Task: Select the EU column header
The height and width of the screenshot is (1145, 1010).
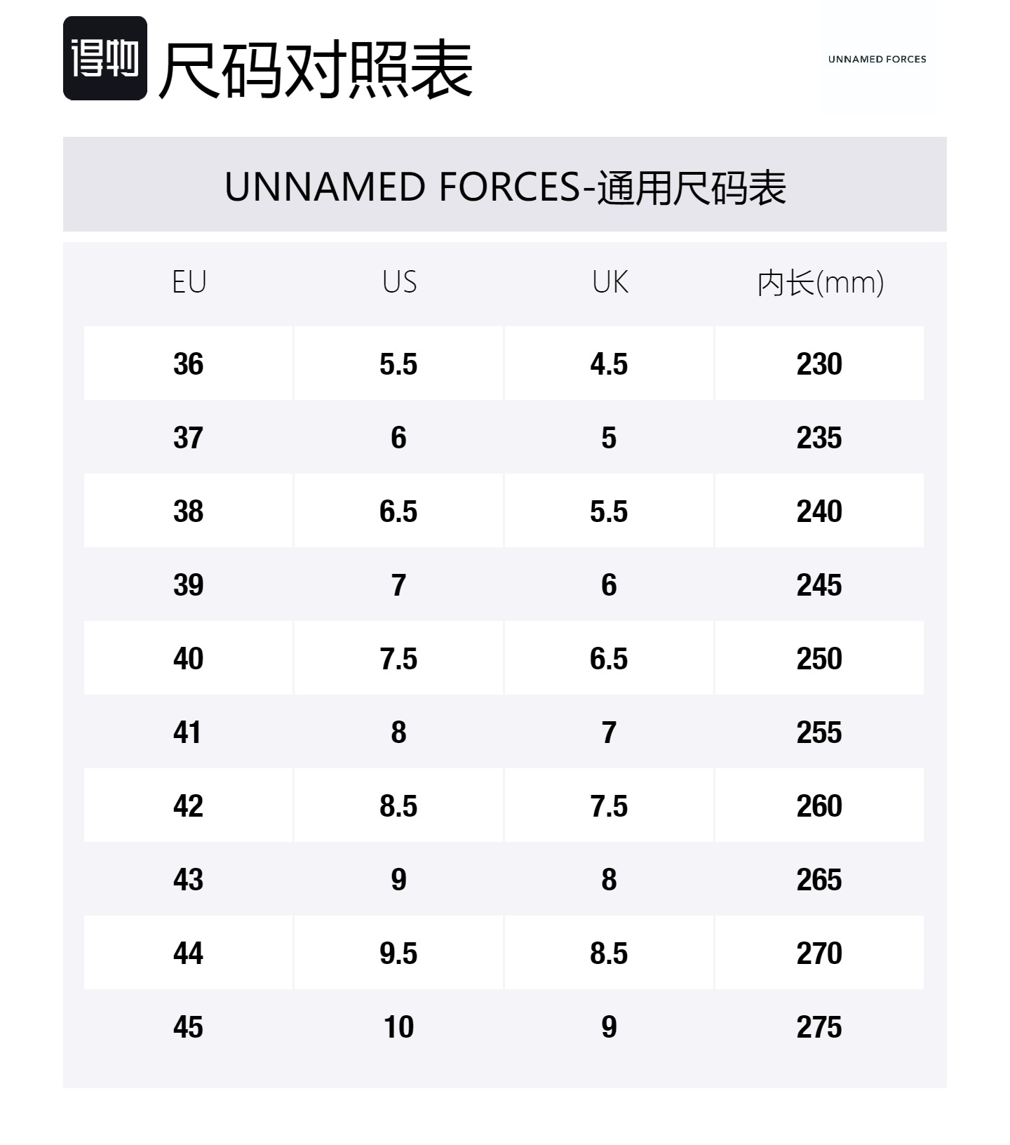Action: tap(189, 282)
